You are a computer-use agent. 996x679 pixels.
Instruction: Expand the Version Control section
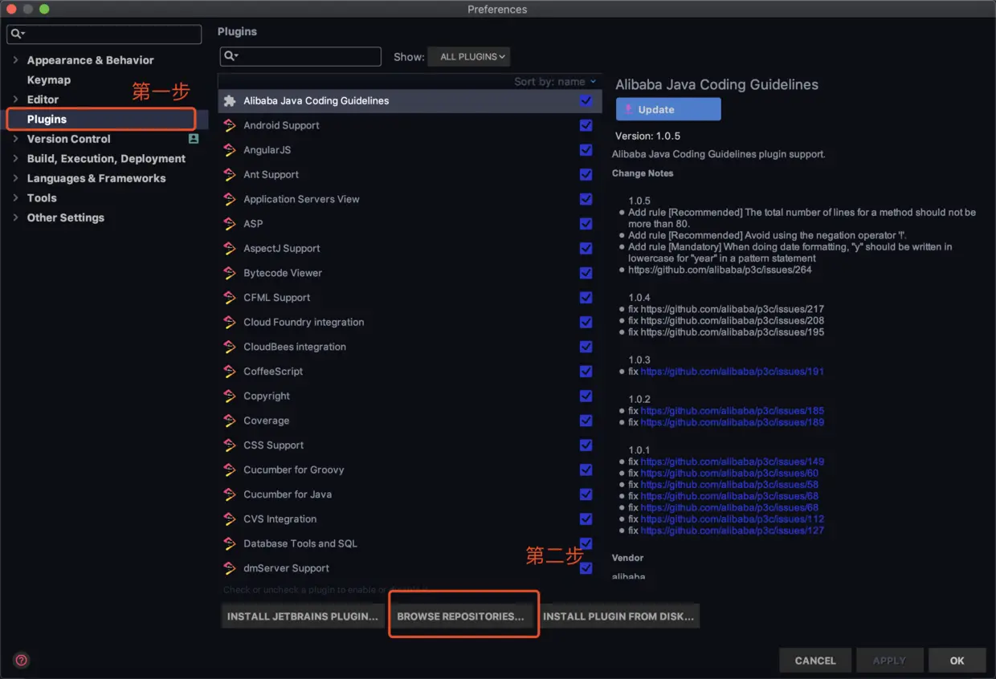click(15, 139)
